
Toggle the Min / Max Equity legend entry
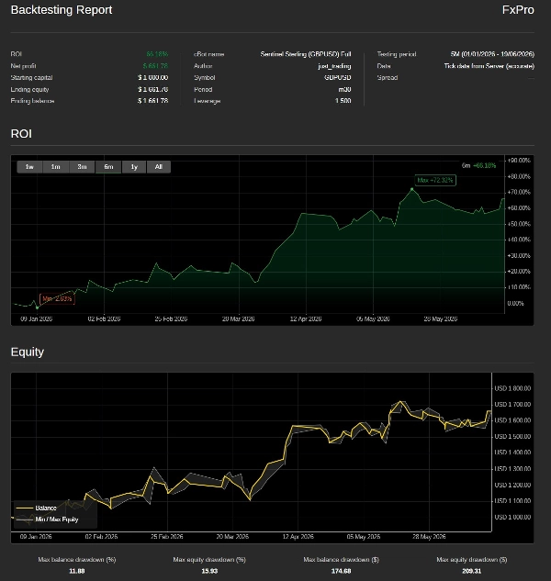[x=47, y=520]
